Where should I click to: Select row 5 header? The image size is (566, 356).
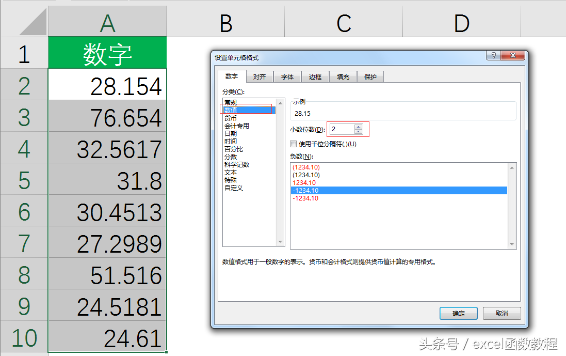(x=24, y=180)
